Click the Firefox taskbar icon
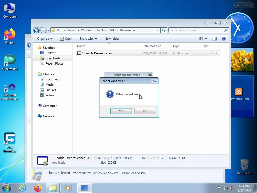 pos(38,188)
